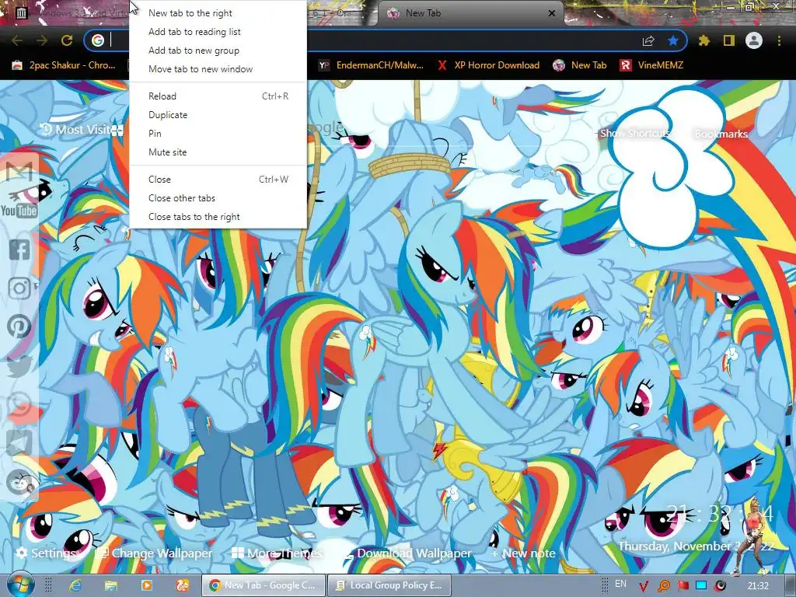Open Telegram sidebar icon
Screen dimensions: 796x597
pos(19,444)
